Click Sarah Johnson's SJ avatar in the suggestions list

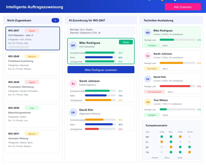tap(73, 84)
